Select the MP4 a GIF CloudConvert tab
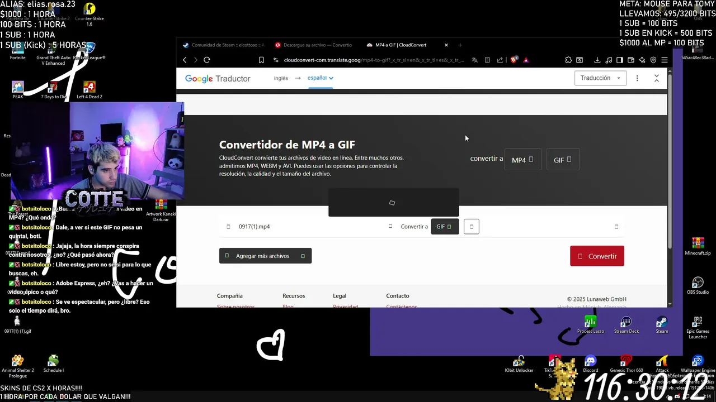Viewport: 716px width, 402px height. 401,45
